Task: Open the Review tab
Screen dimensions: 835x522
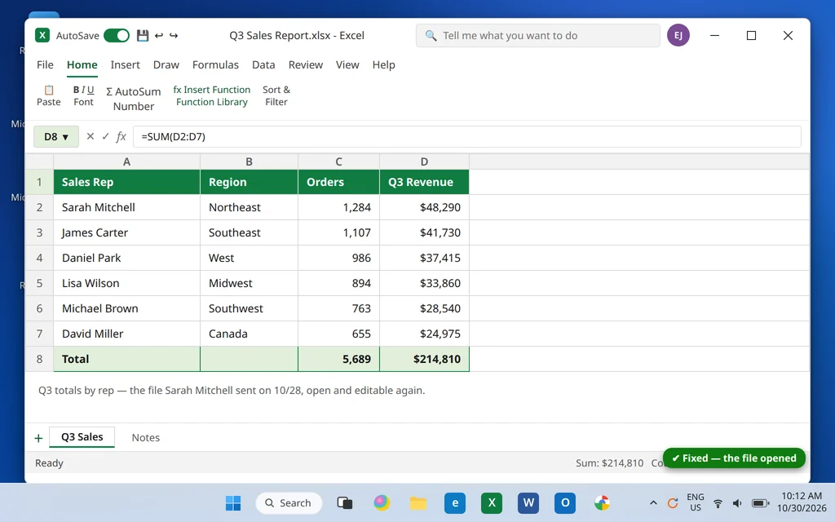Action: pyautogui.click(x=306, y=64)
